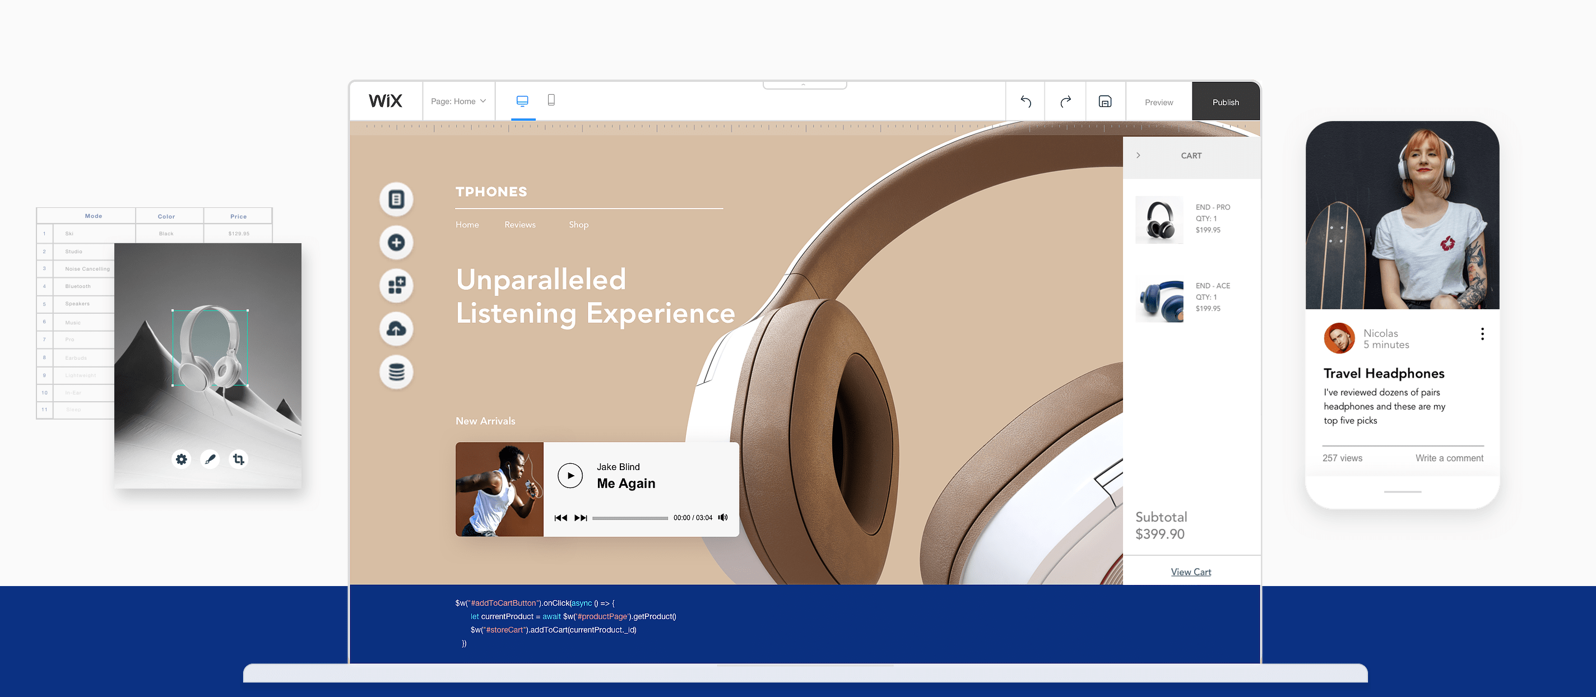Click the Preview button
This screenshot has height=697, width=1596.
point(1158,102)
